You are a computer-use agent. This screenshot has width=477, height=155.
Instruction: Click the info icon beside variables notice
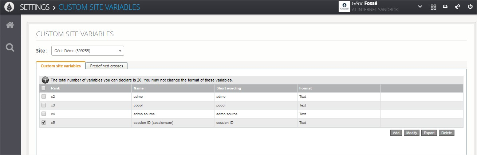point(45,80)
